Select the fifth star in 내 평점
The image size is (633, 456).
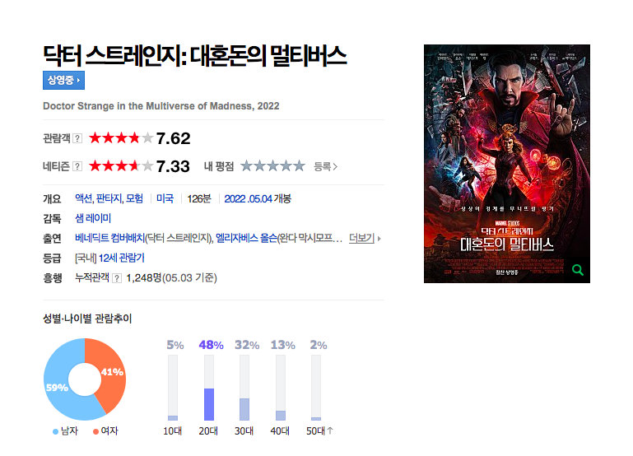(x=299, y=165)
